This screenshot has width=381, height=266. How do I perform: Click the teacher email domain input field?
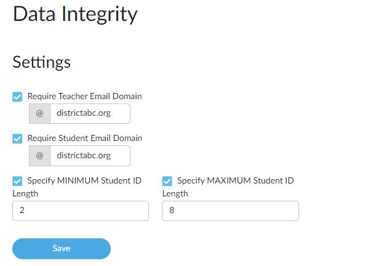click(x=90, y=113)
